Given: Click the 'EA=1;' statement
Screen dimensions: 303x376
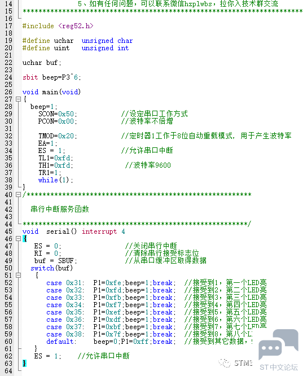Looking at the screenshot, I should pyautogui.click(x=48, y=143).
